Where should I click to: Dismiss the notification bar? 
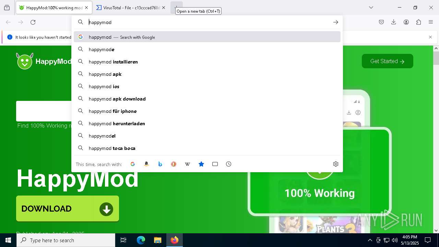(x=430, y=37)
